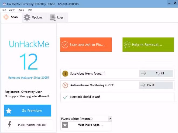Click the Professional 50% OFF offer
This screenshot has height=133, width=178.
pyautogui.click(x=28, y=125)
